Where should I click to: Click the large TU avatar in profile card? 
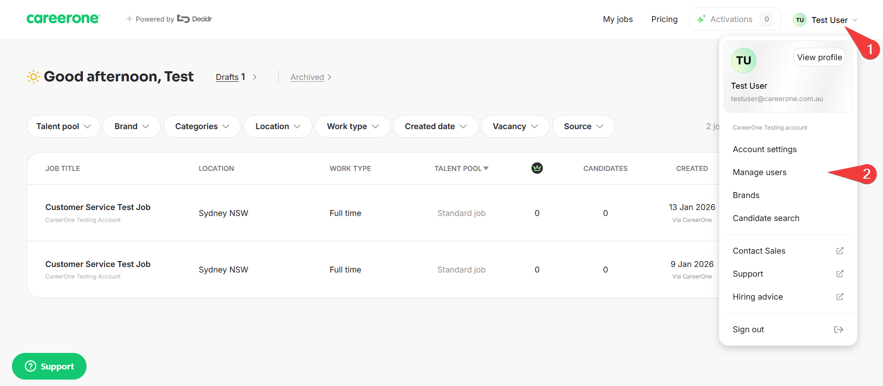point(744,60)
